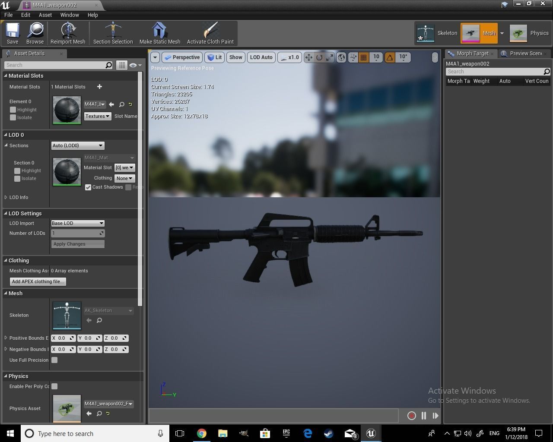Toggle the Lit view mode button
553x442 pixels.
point(215,57)
